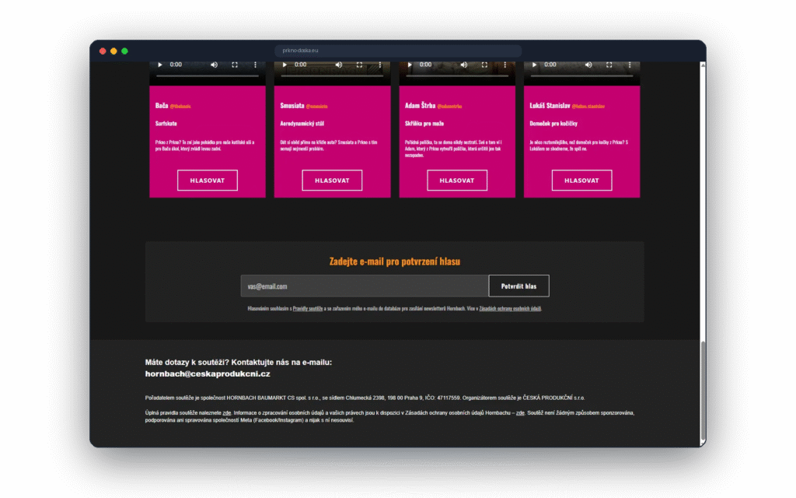The width and height of the screenshot is (796, 498).
Task: Click the green maximize window button
Action: (x=124, y=51)
